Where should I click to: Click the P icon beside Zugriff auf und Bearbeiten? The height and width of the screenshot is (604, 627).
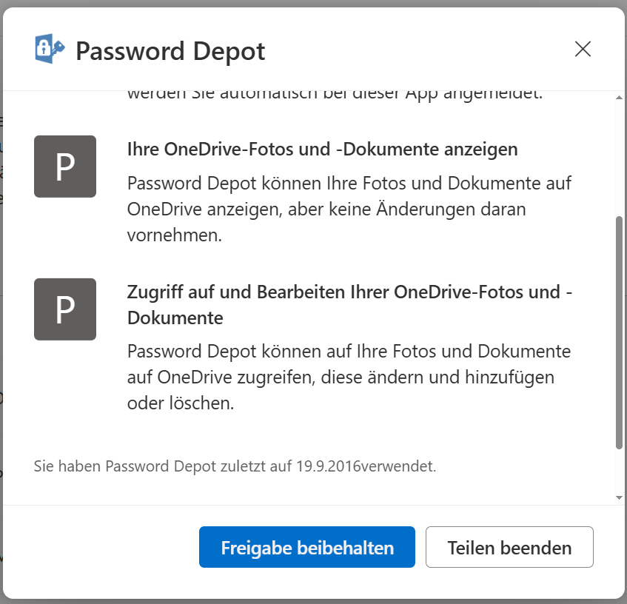(x=65, y=309)
